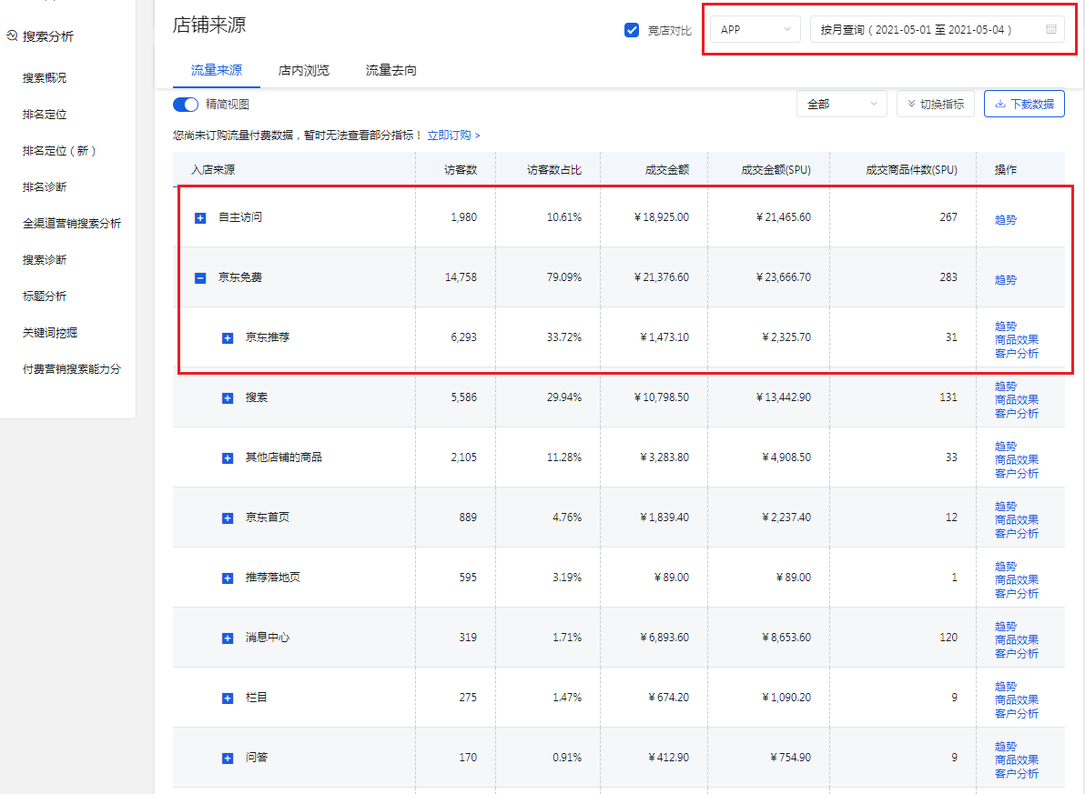
Task: Click the 14,758 visitor count cell
Action: click(461, 277)
